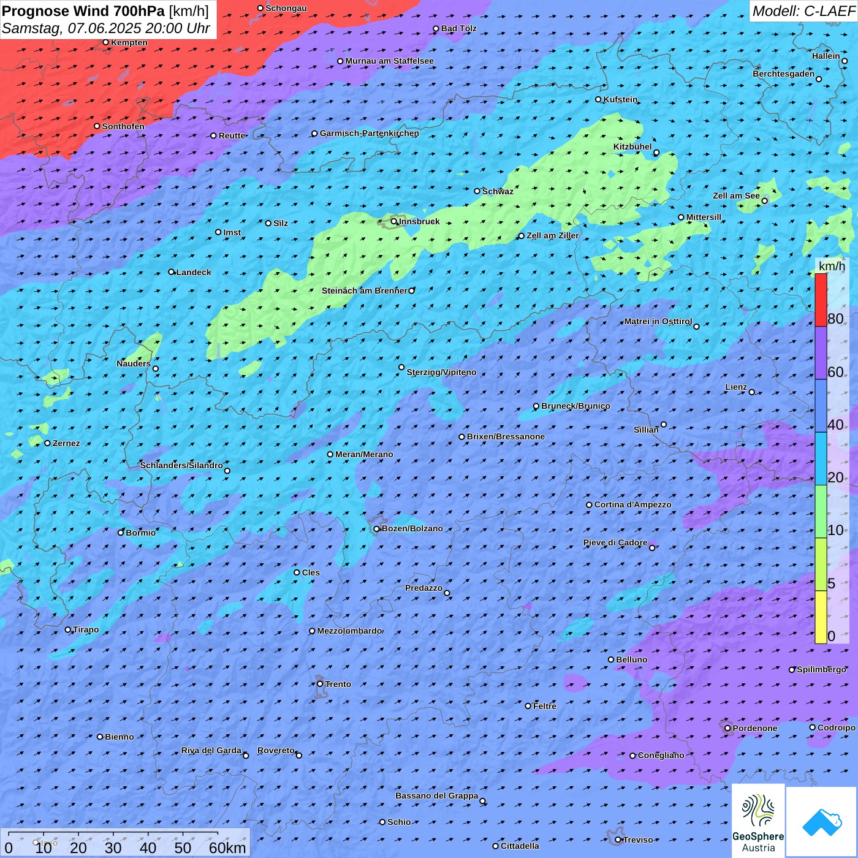Click the 'Brixen/Bressanone' label

(506, 436)
